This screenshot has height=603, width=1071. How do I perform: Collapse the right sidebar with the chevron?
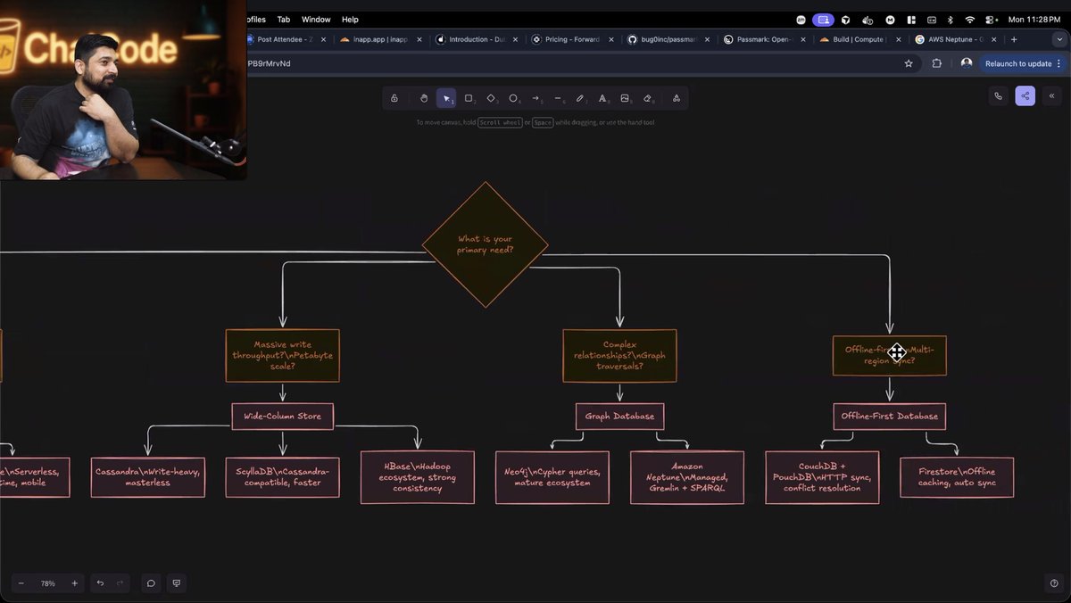1051,95
